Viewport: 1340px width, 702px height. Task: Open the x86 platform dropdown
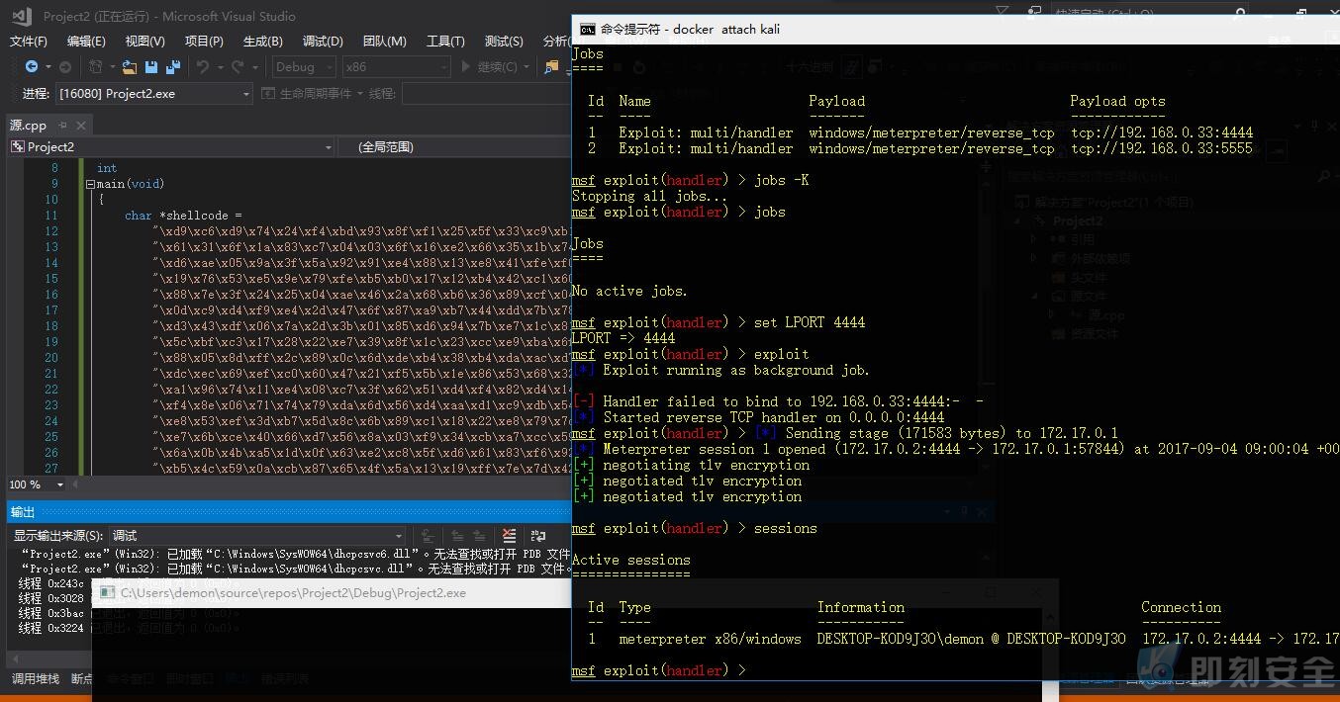(x=395, y=66)
